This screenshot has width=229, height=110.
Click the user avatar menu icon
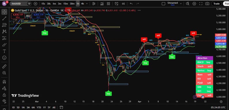coord(4,3)
